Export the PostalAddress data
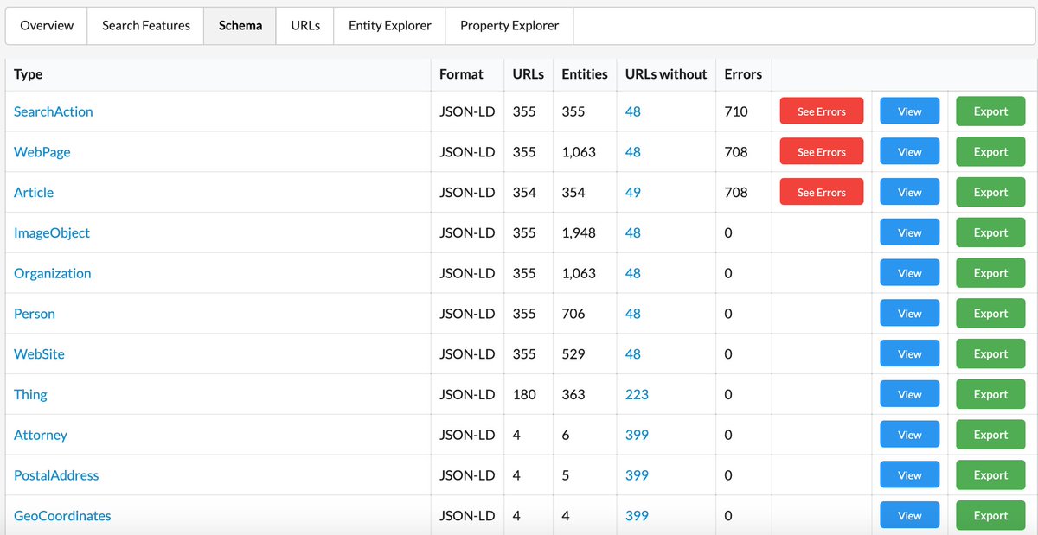The height and width of the screenshot is (535, 1038). [x=990, y=475]
